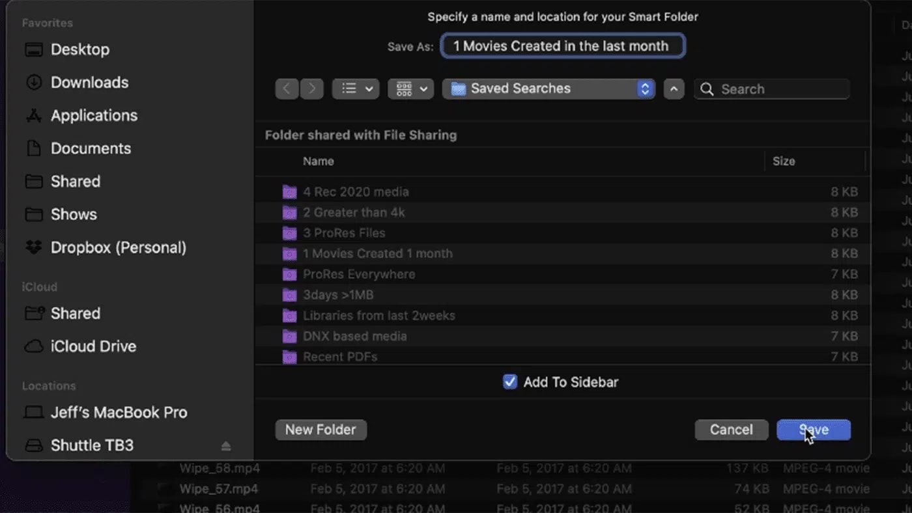The width and height of the screenshot is (912, 513).
Task: Open the Saved Searches location popup
Action: [549, 89]
